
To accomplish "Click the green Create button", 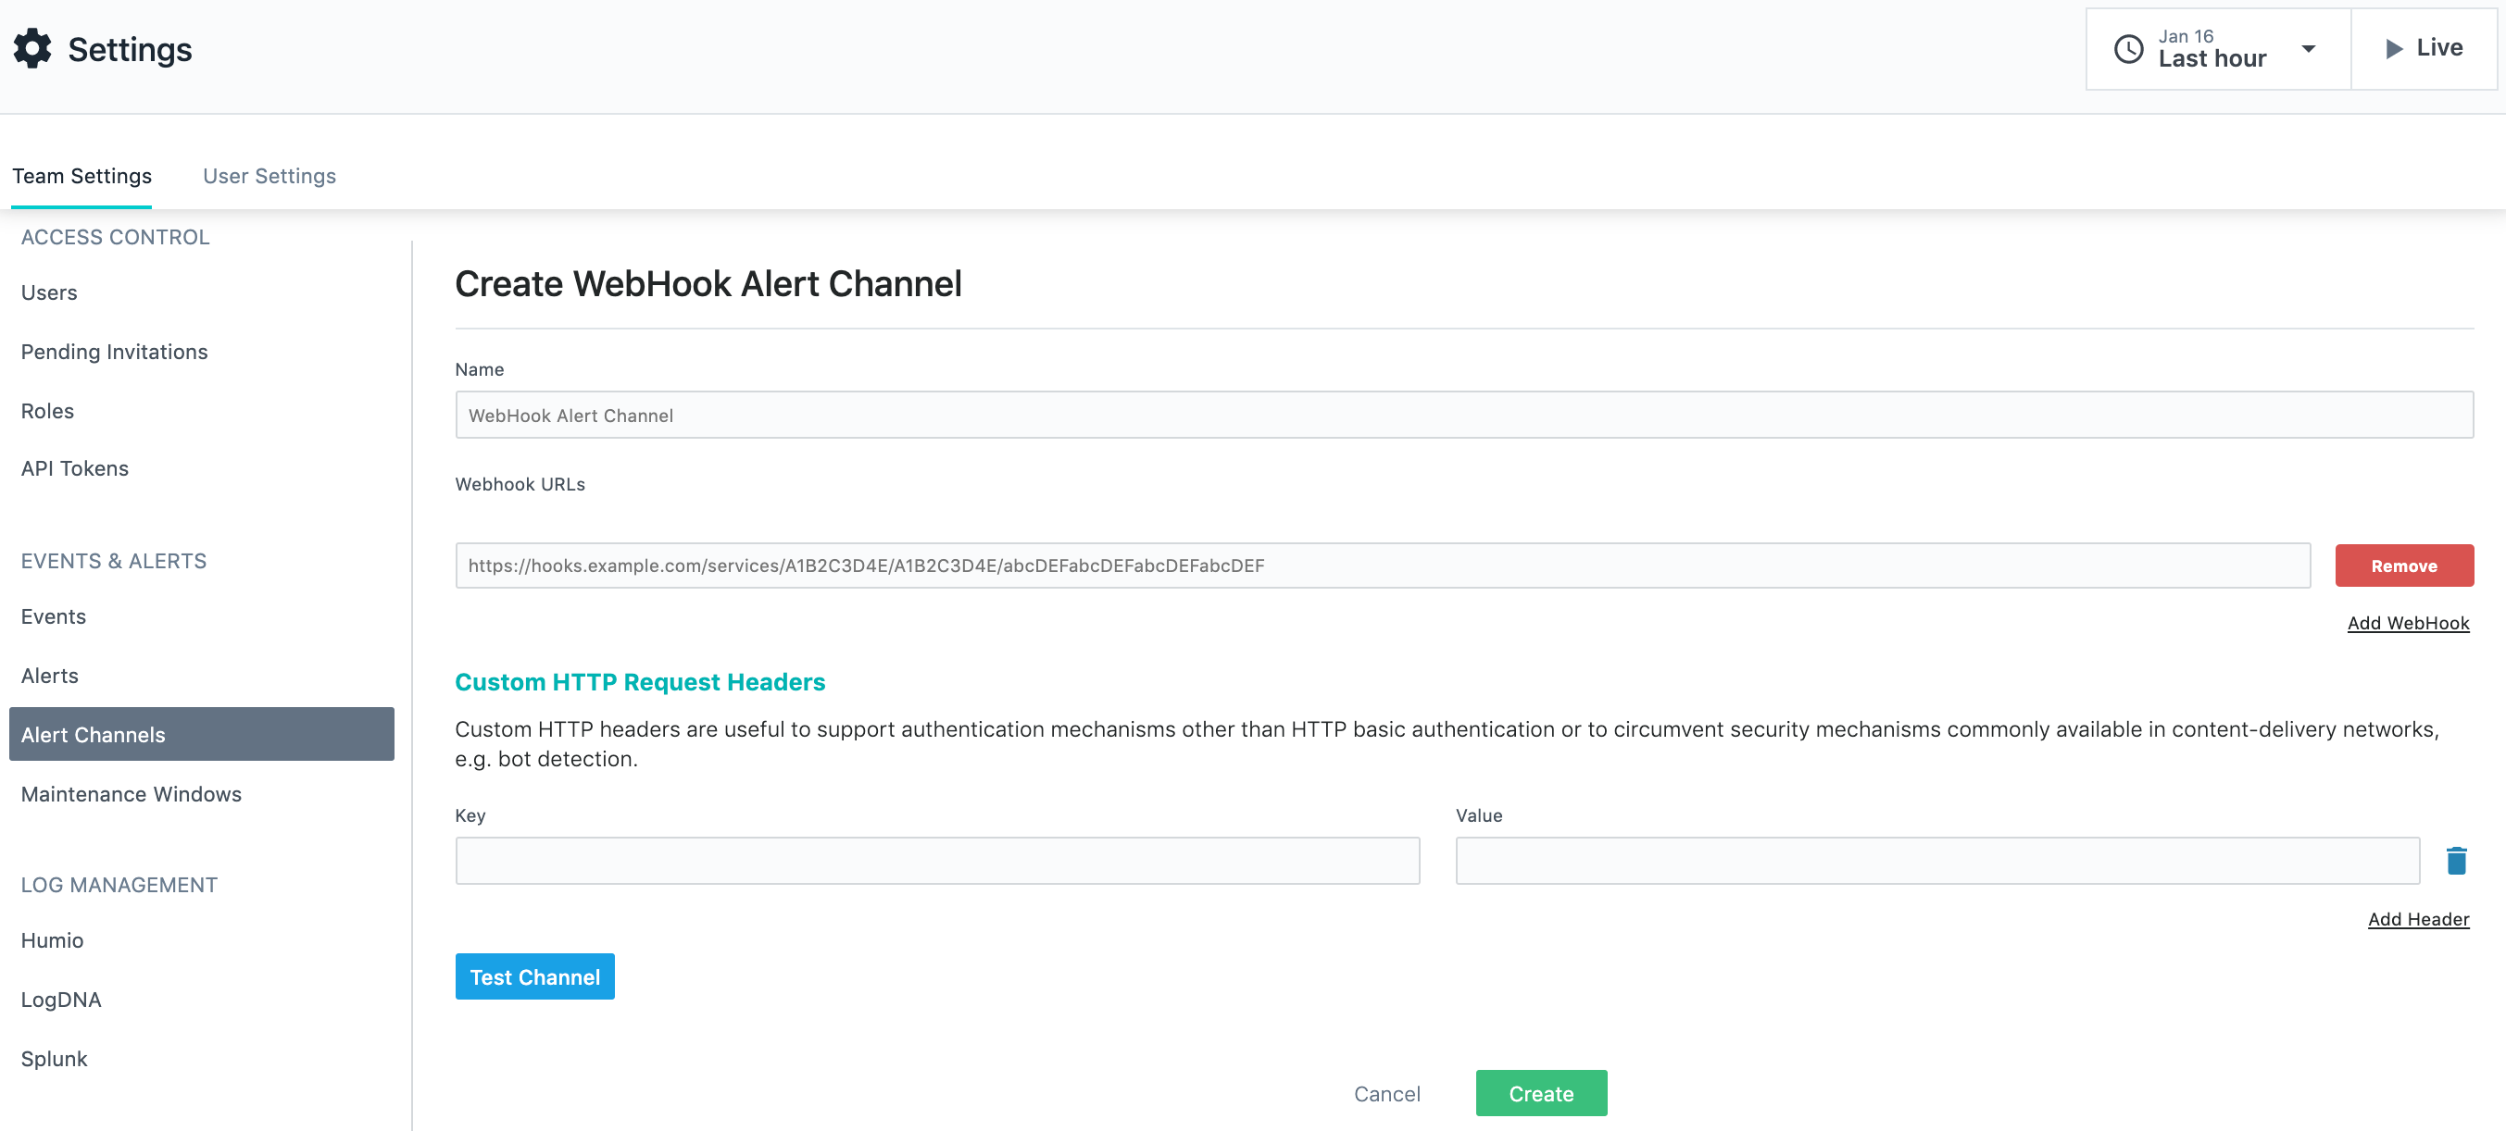I will [1540, 1093].
